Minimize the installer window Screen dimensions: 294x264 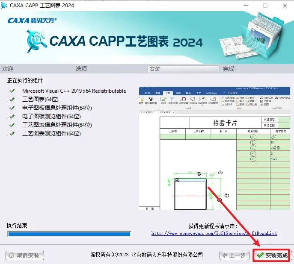coord(246,6)
